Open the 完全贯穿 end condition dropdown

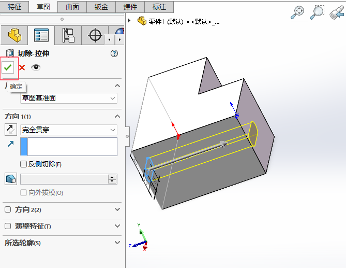(69, 130)
